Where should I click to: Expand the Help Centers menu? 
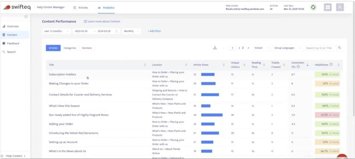[14, 156]
